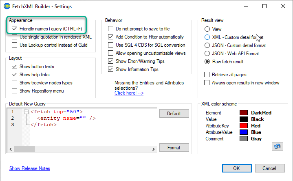The height and width of the screenshot is (181, 293).
Task: Toggle Friendly names in query checkbox
Action: 15,29
